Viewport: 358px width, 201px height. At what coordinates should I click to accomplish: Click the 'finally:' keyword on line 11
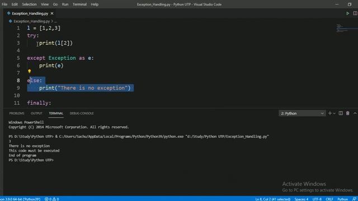(x=39, y=103)
